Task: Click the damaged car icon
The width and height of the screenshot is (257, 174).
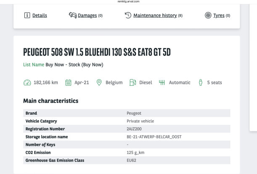Action: [x=73, y=15]
